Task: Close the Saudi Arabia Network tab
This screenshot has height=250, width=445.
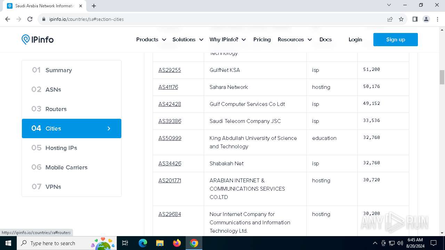Action: pos(81,6)
